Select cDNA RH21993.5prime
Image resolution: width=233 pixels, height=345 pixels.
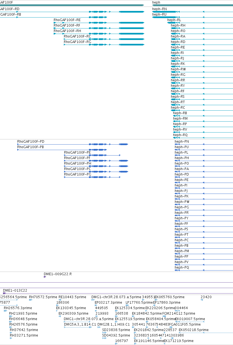click(x=23, y=314)
